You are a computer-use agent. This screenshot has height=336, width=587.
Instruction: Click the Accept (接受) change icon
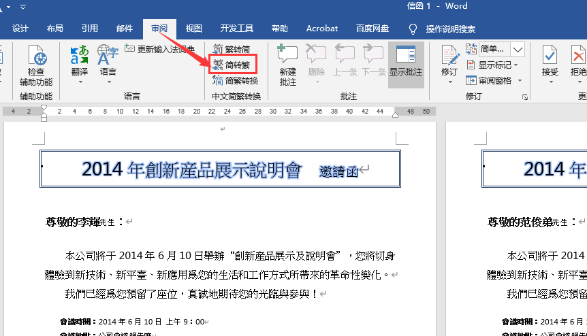pos(550,55)
